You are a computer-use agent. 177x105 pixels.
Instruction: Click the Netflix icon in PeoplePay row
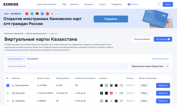click(x=116, y=101)
